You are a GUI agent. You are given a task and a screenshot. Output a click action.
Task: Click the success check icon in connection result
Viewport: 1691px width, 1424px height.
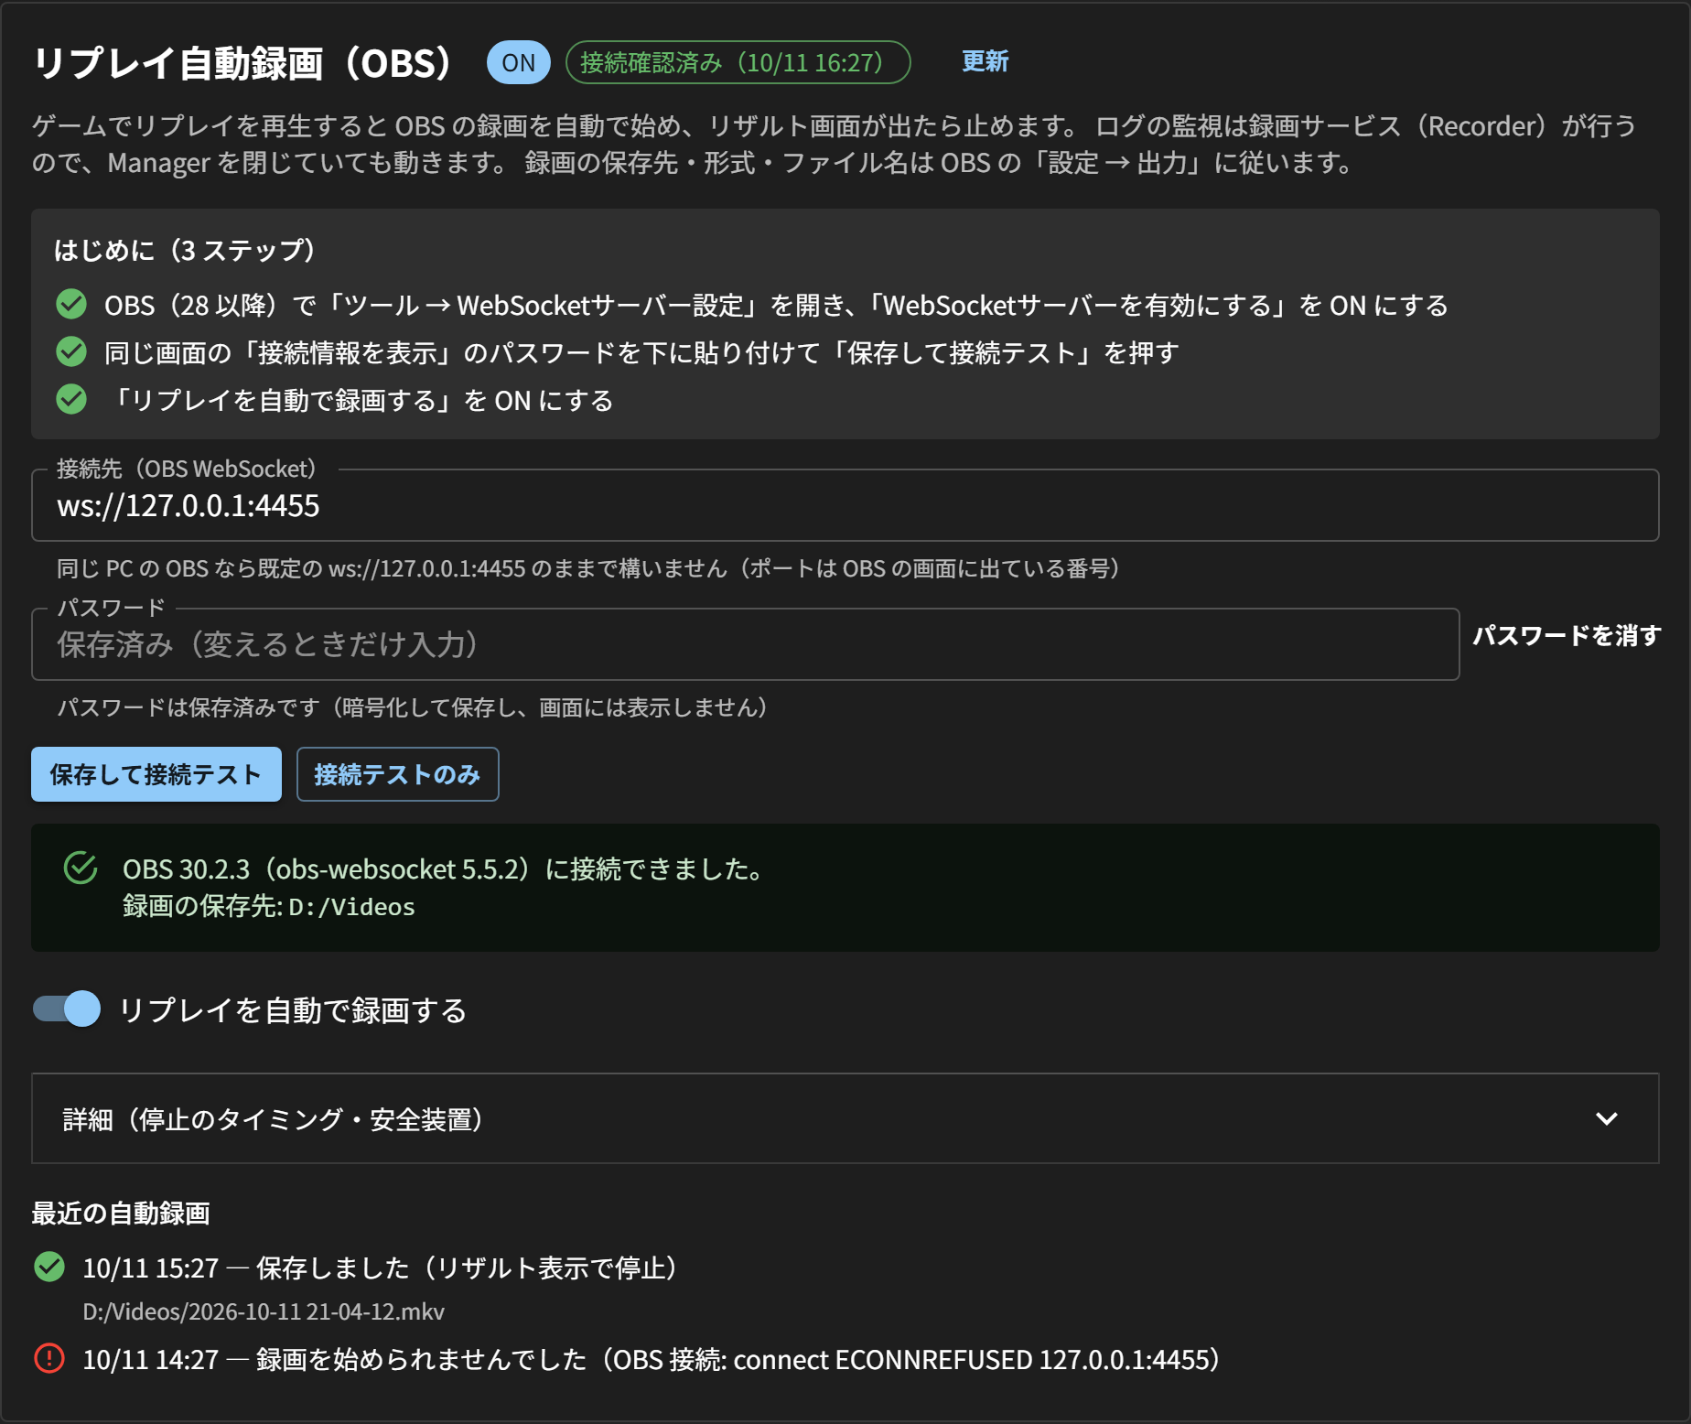click(x=81, y=868)
